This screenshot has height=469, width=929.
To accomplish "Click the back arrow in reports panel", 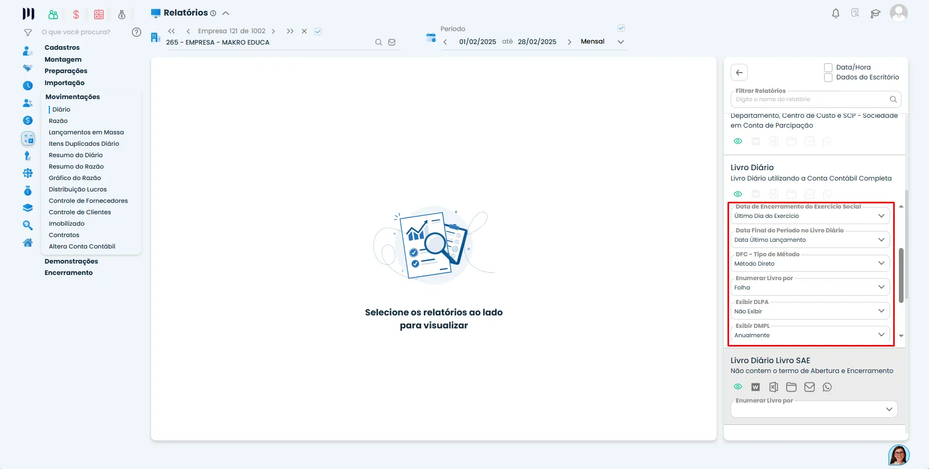I will [x=739, y=73].
